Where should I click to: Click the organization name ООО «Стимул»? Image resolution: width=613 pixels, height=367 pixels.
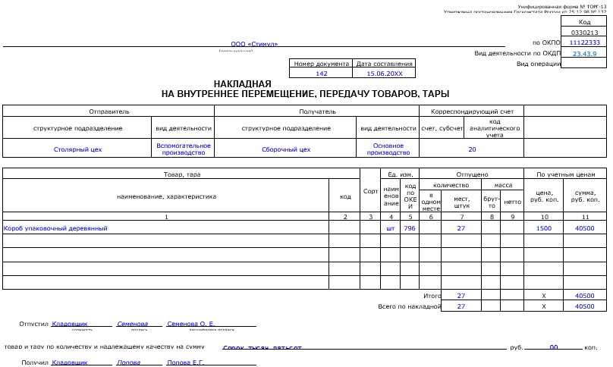point(254,44)
